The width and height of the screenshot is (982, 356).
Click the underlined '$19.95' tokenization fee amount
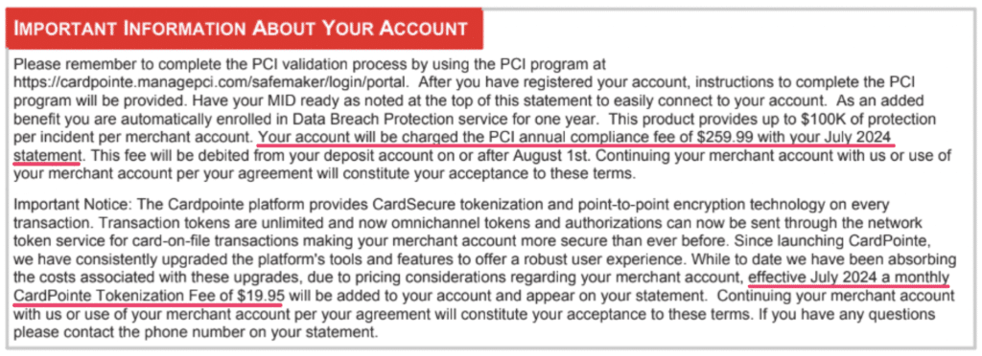[261, 294]
